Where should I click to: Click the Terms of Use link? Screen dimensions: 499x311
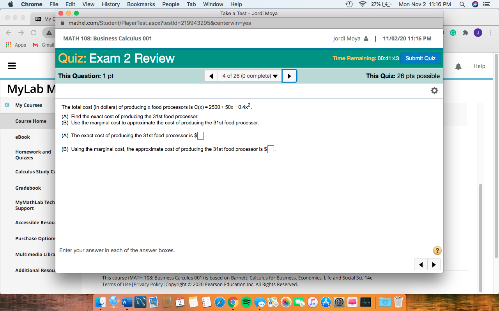tap(117, 284)
